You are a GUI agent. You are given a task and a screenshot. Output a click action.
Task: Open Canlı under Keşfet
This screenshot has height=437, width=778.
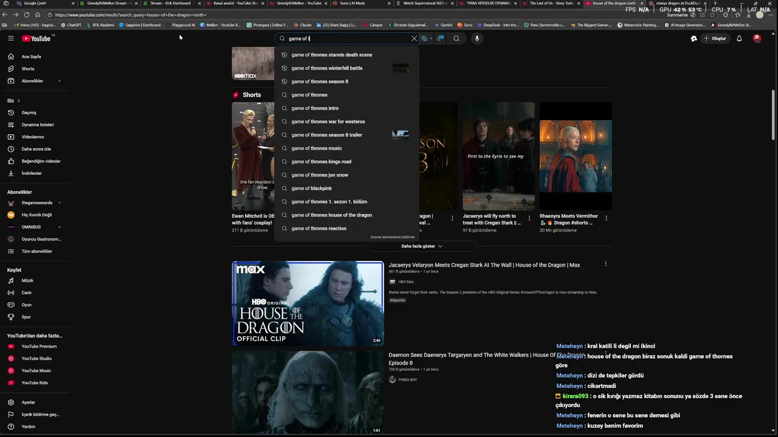point(27,293)
